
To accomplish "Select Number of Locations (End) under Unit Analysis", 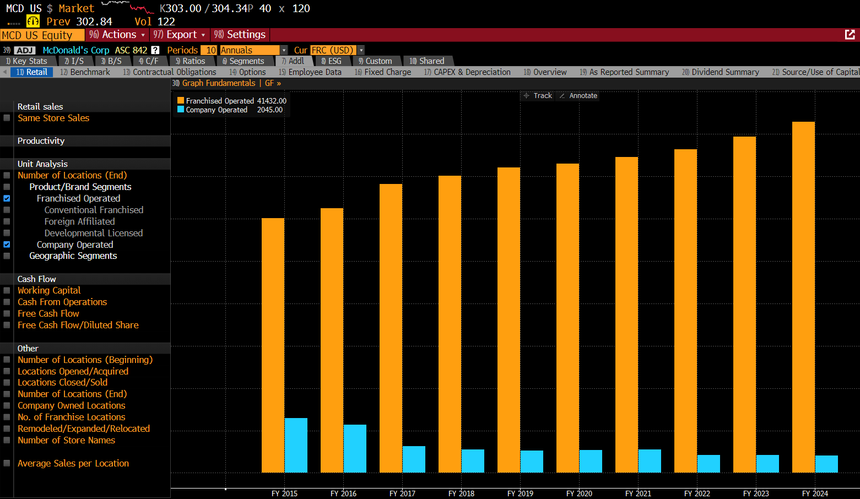I will click(x=72, y=175).
